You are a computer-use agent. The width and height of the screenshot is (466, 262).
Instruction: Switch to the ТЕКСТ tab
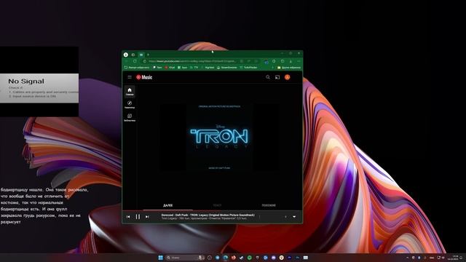pyautogui.click(x=217, y=205)
